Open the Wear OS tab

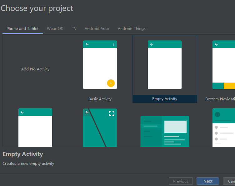(55, 29)
